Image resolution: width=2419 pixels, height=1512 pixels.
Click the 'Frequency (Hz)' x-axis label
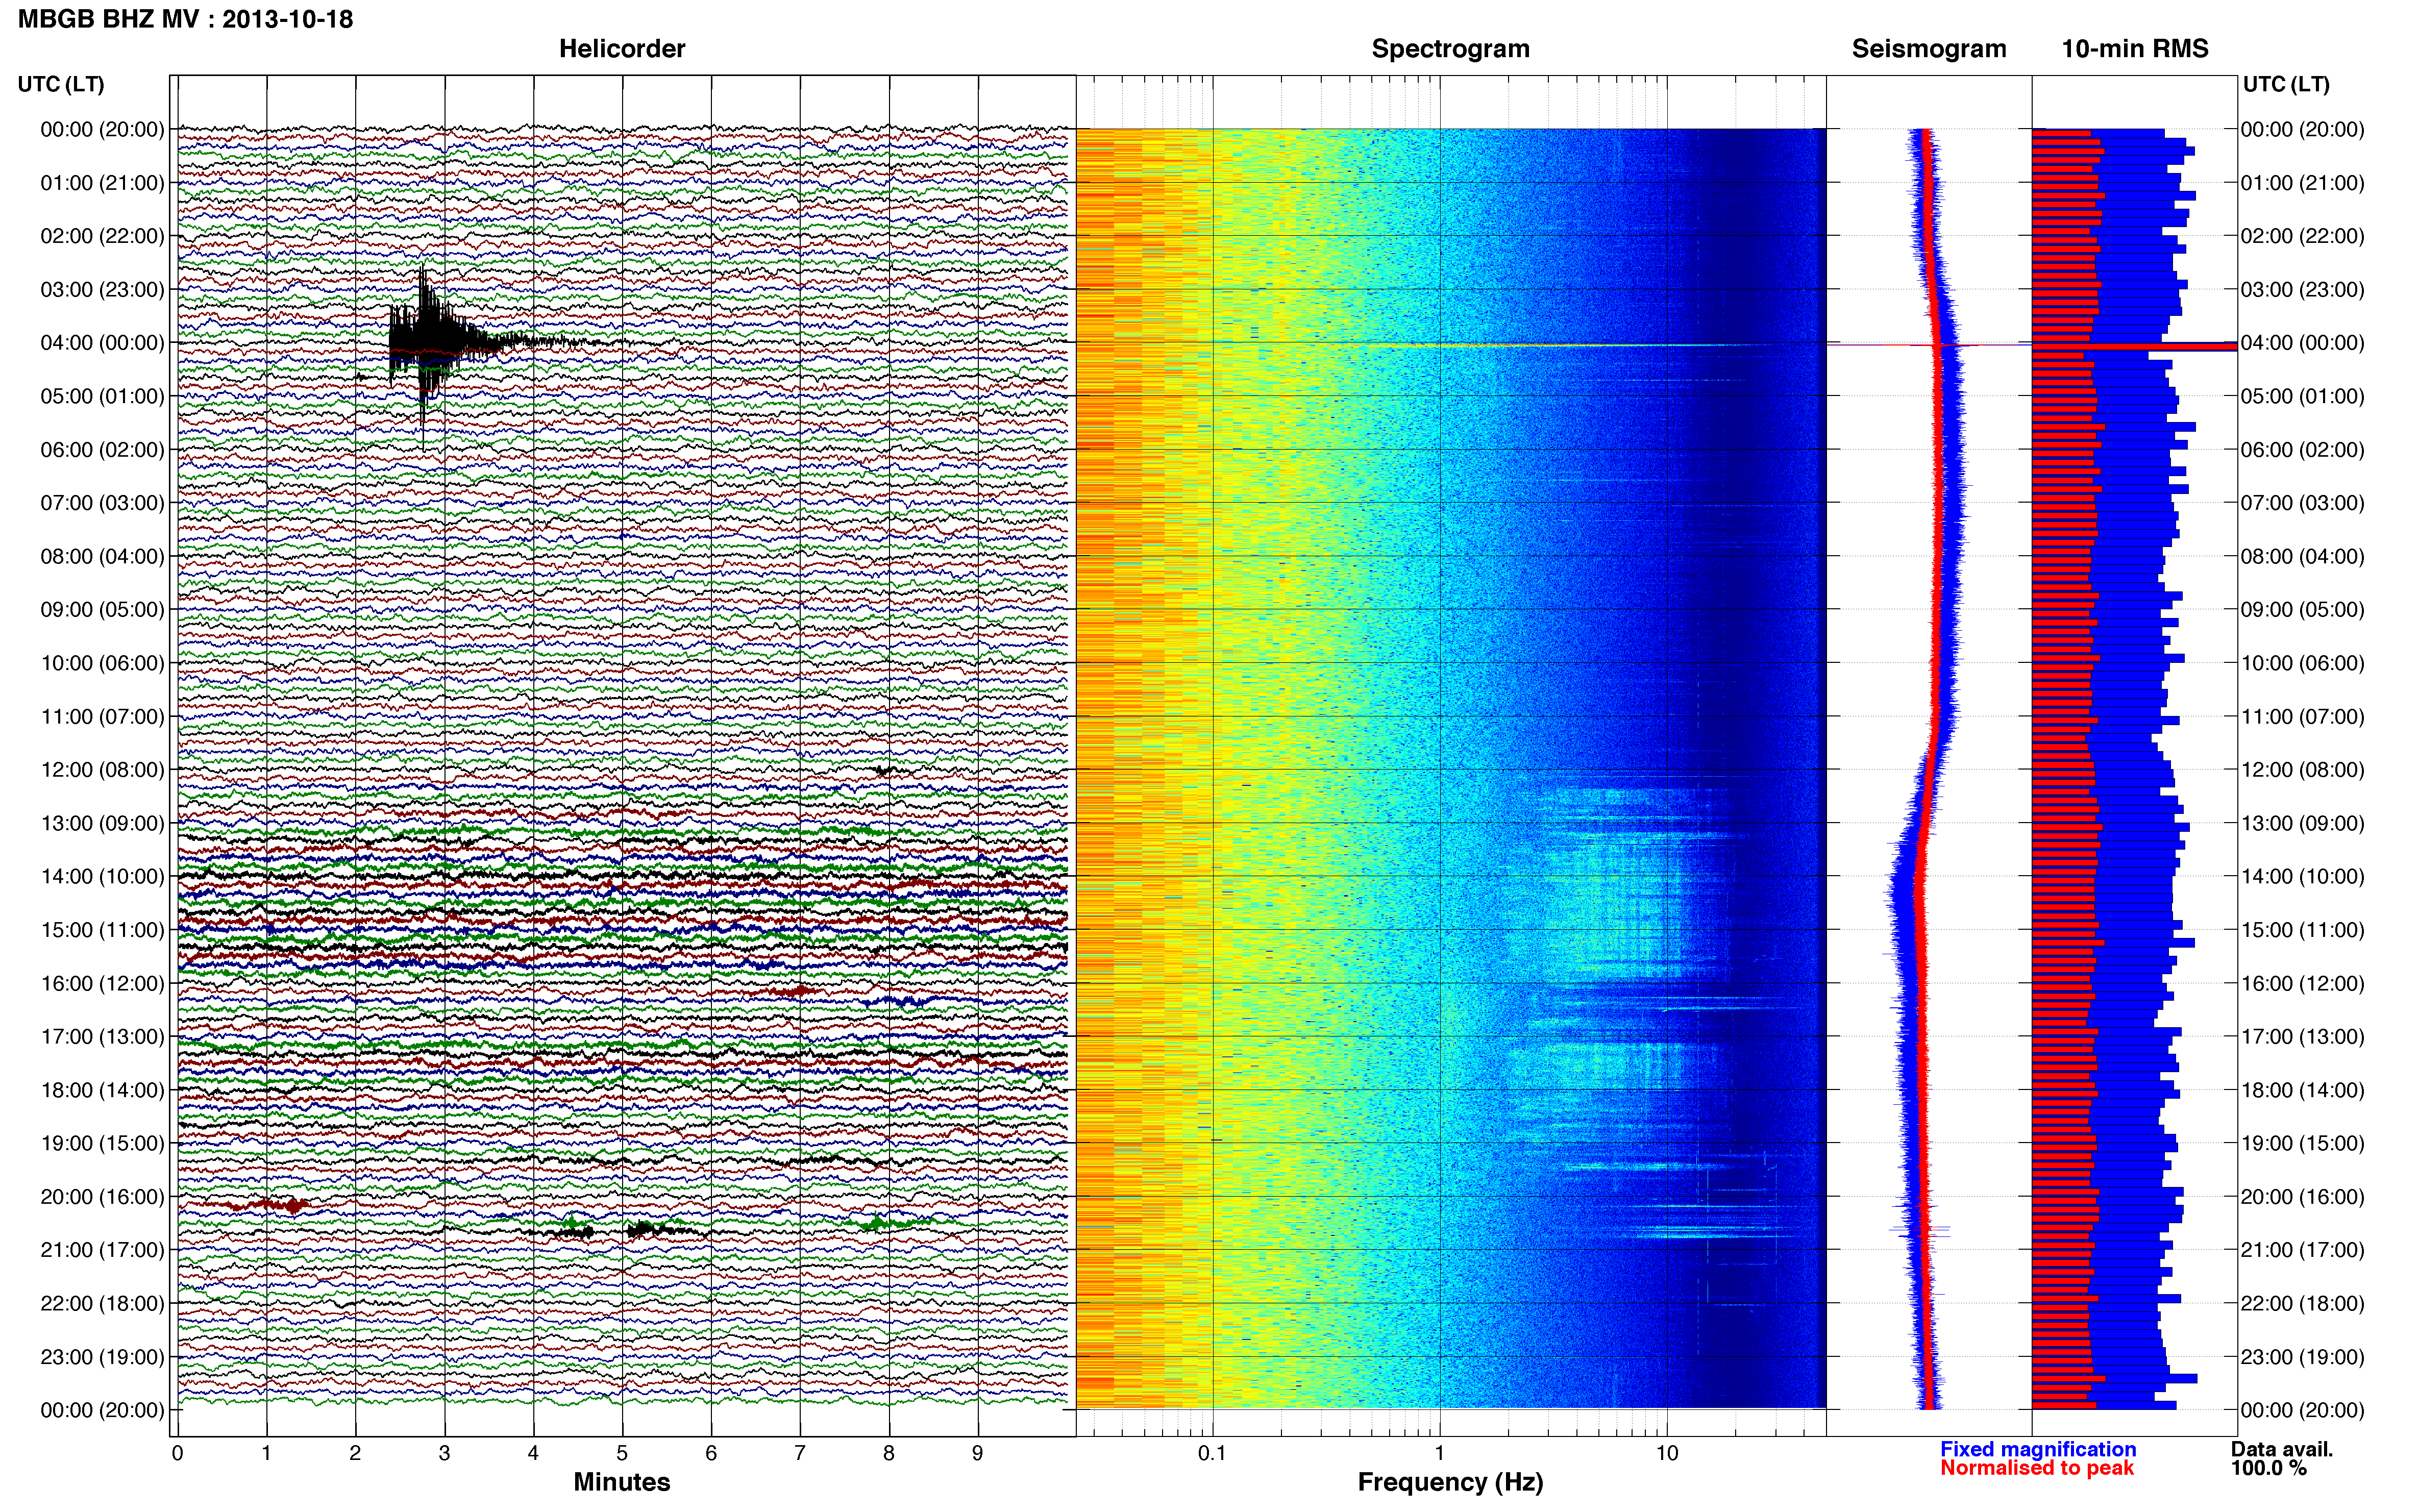coord(1450,1482)
